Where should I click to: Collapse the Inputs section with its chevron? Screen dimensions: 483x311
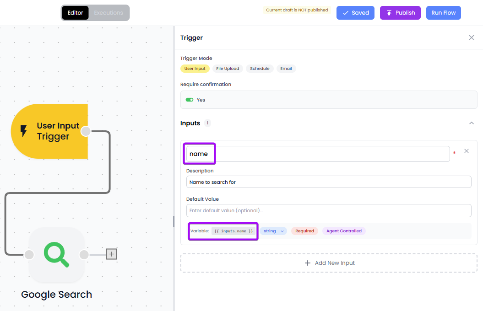click(x=471, y=123)
